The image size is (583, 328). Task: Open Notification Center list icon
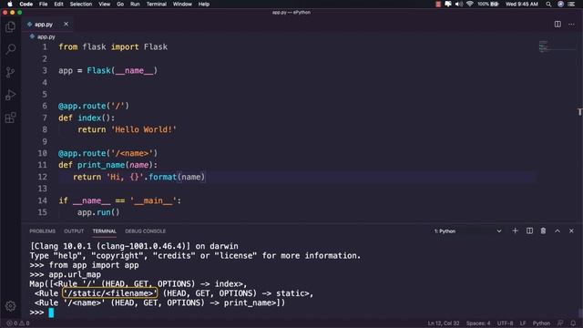coord(571,4)
